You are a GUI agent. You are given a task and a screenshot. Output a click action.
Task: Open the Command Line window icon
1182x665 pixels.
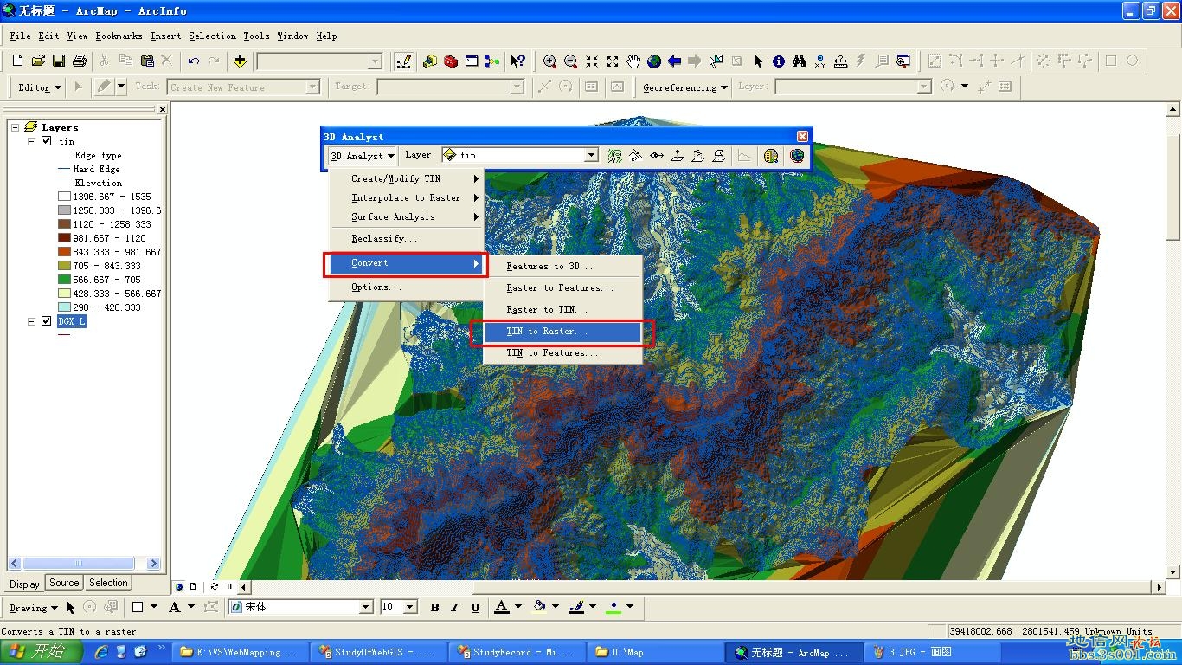[472, 61]
